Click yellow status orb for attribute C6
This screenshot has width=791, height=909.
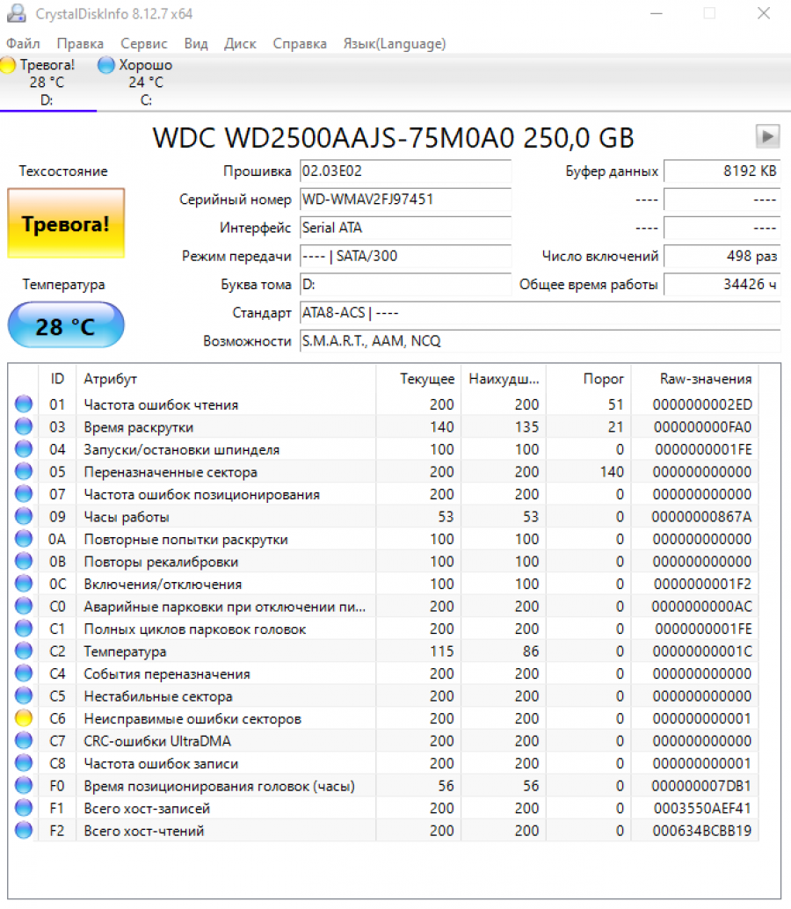click(x=24, y=718)
